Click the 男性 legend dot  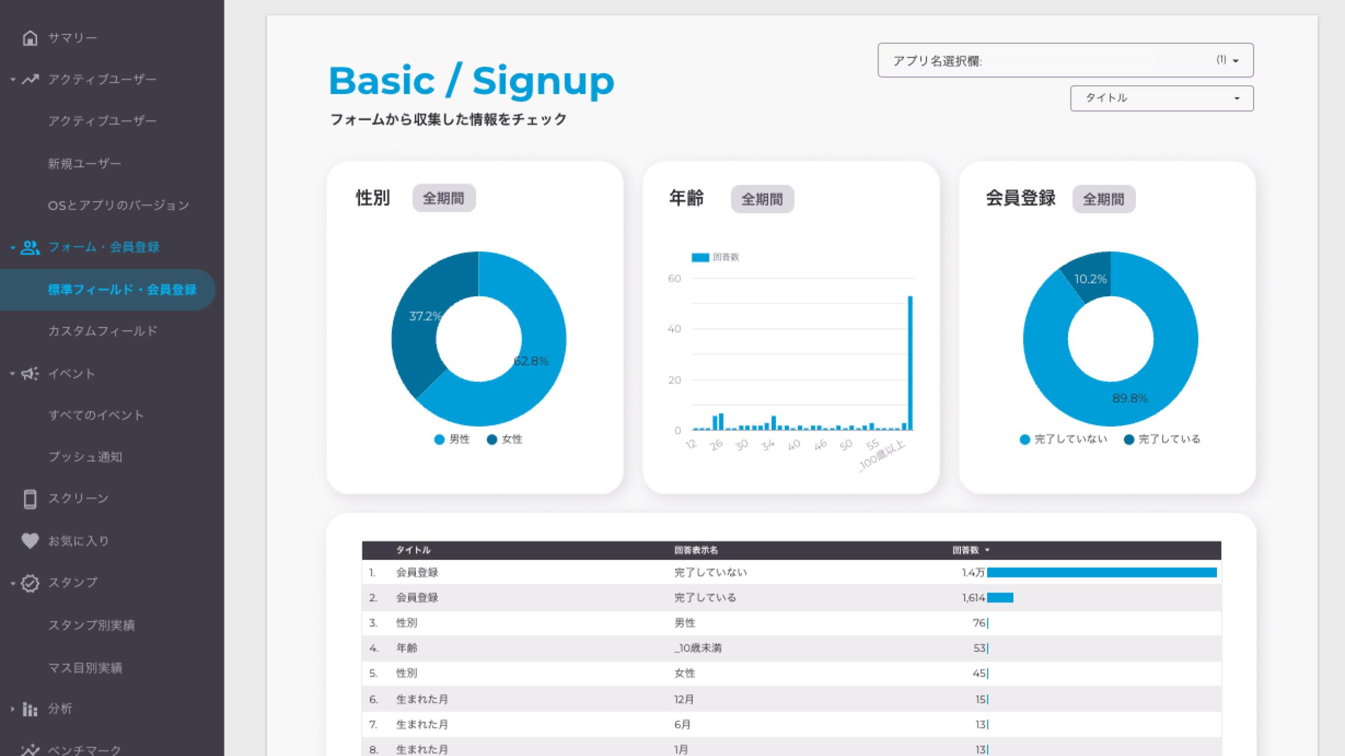point(439,440)
